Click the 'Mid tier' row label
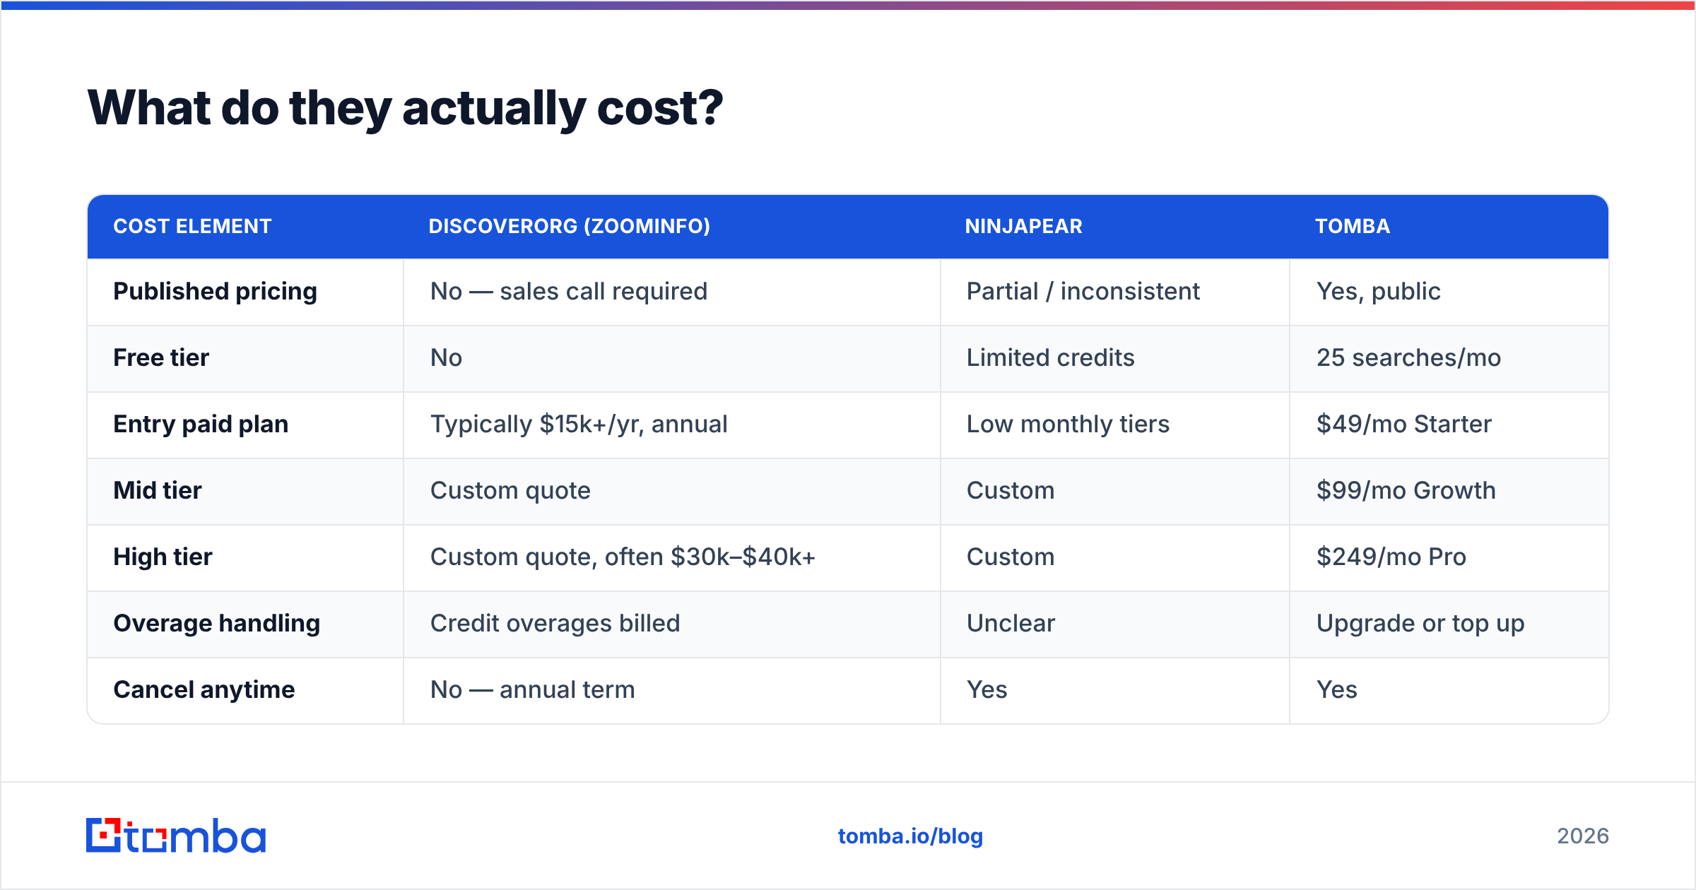Viewport: 1696px width, 890px height. click(x=158, y=490)
